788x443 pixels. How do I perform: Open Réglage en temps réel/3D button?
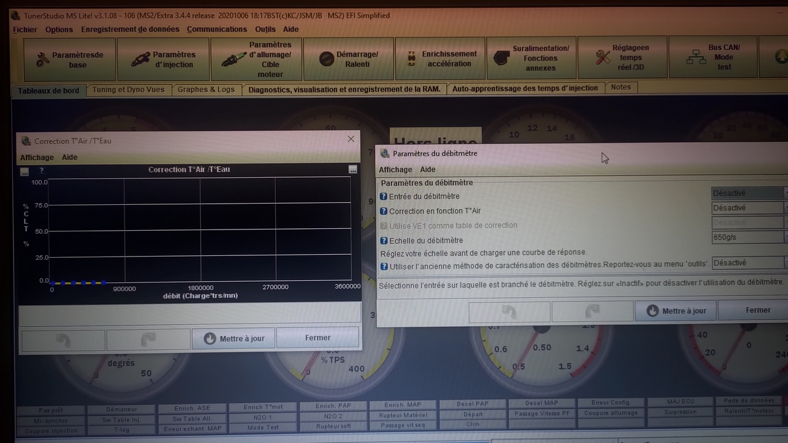point(622,57)
